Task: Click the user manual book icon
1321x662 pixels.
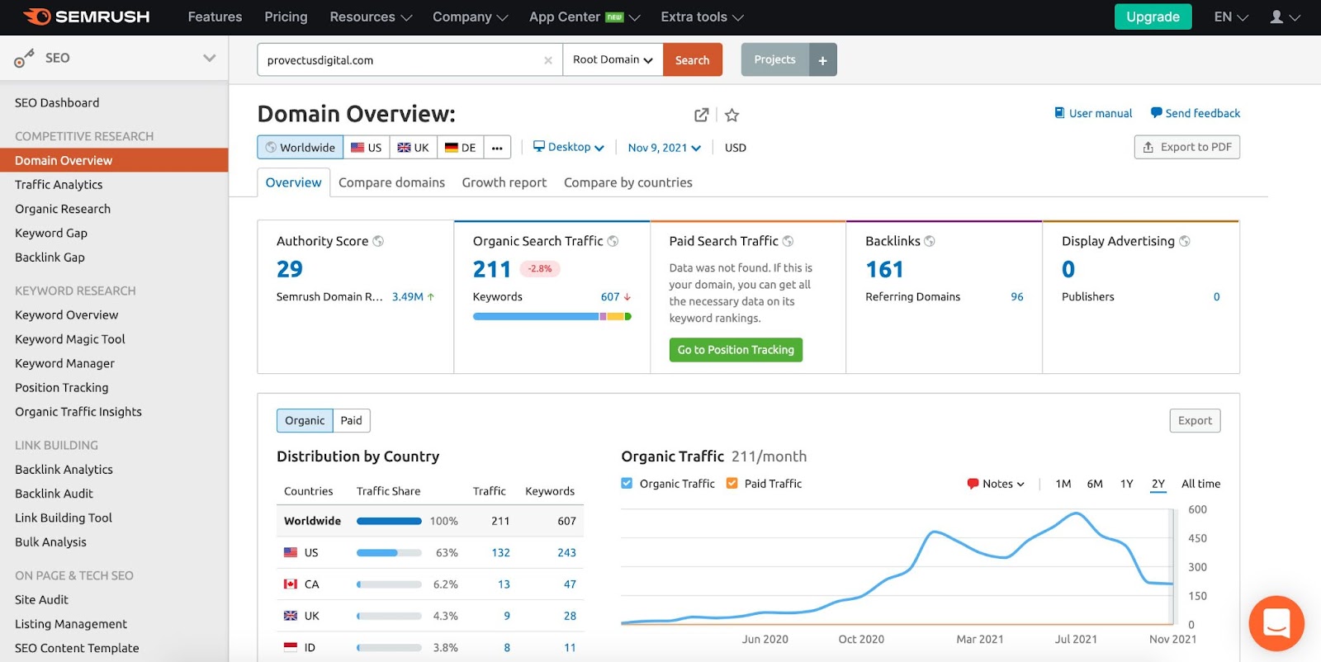Action: tap(1059, 113)
